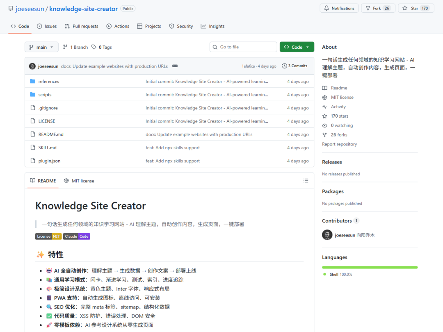This screenshot has width=443, height=332.
Task: Open the LICENSE file
Action: (47, 121)
